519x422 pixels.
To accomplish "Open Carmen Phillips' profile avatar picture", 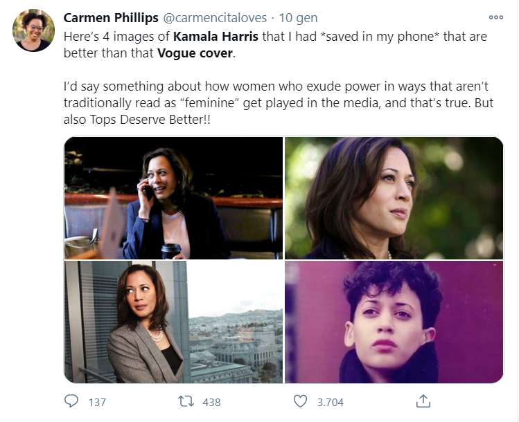I will [x=33, y=30].
